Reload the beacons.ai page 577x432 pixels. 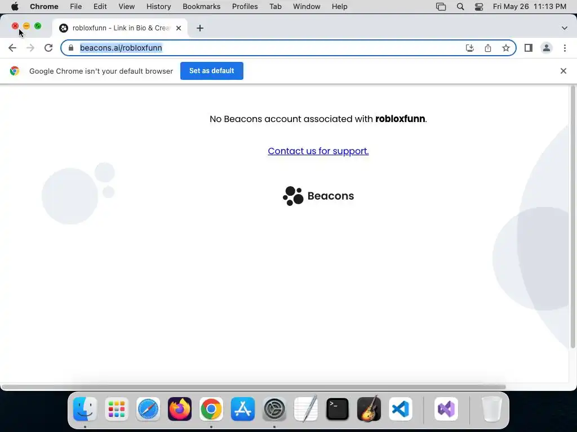[x=48, y=48]
